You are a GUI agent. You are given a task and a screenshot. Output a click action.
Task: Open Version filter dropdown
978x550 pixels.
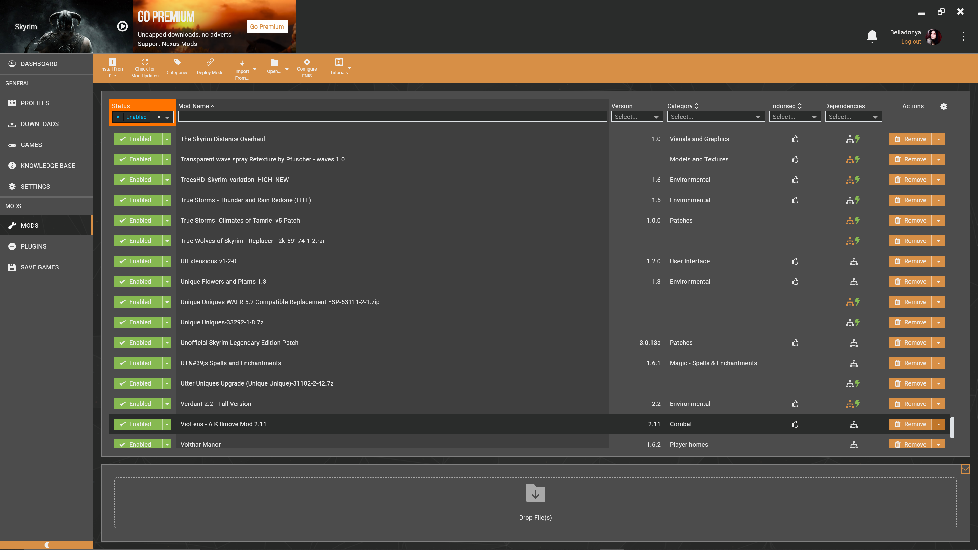(637, 117)
